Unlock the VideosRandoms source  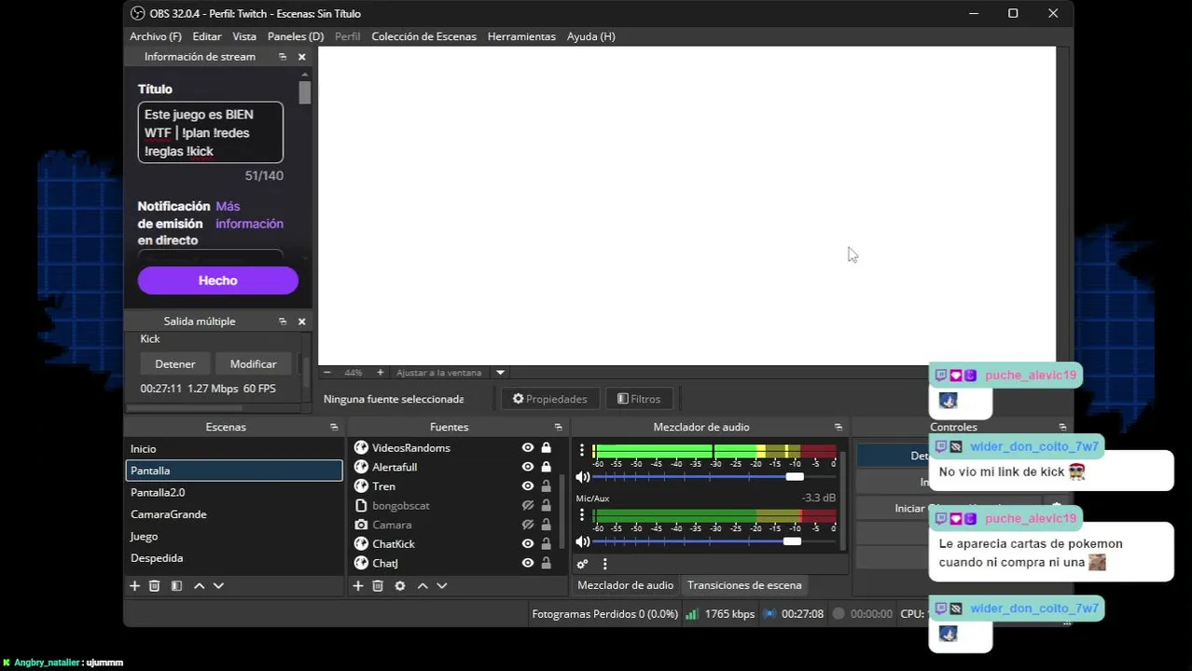tap(547, 448)
